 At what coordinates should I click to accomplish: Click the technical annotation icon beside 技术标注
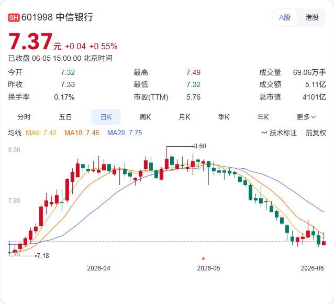(x=264, y=133)
